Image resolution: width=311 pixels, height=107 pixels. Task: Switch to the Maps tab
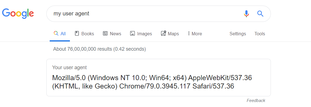click(x=170, y=34)
